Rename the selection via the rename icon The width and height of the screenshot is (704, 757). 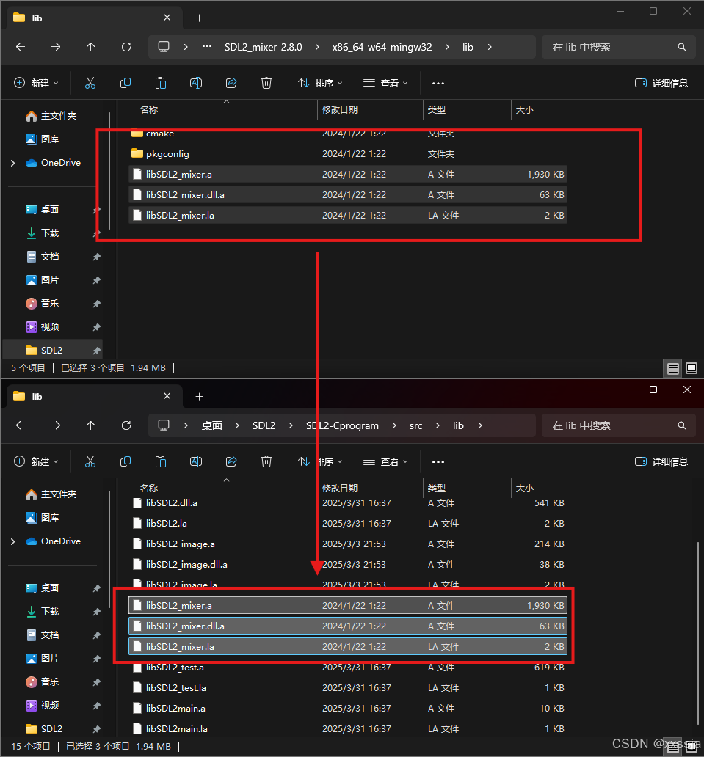(196, 82)
